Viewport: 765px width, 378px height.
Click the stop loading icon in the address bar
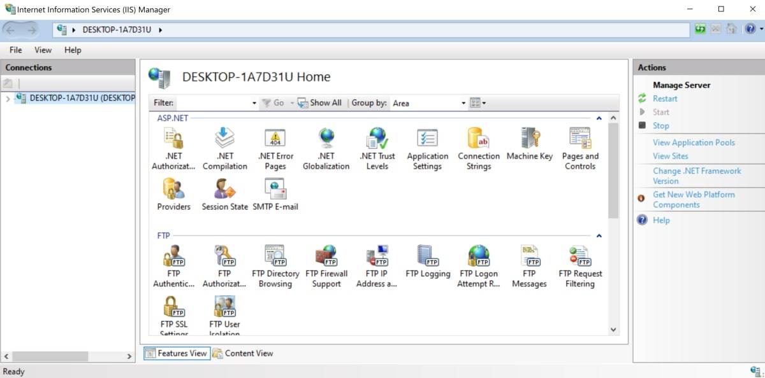point(716,29)
